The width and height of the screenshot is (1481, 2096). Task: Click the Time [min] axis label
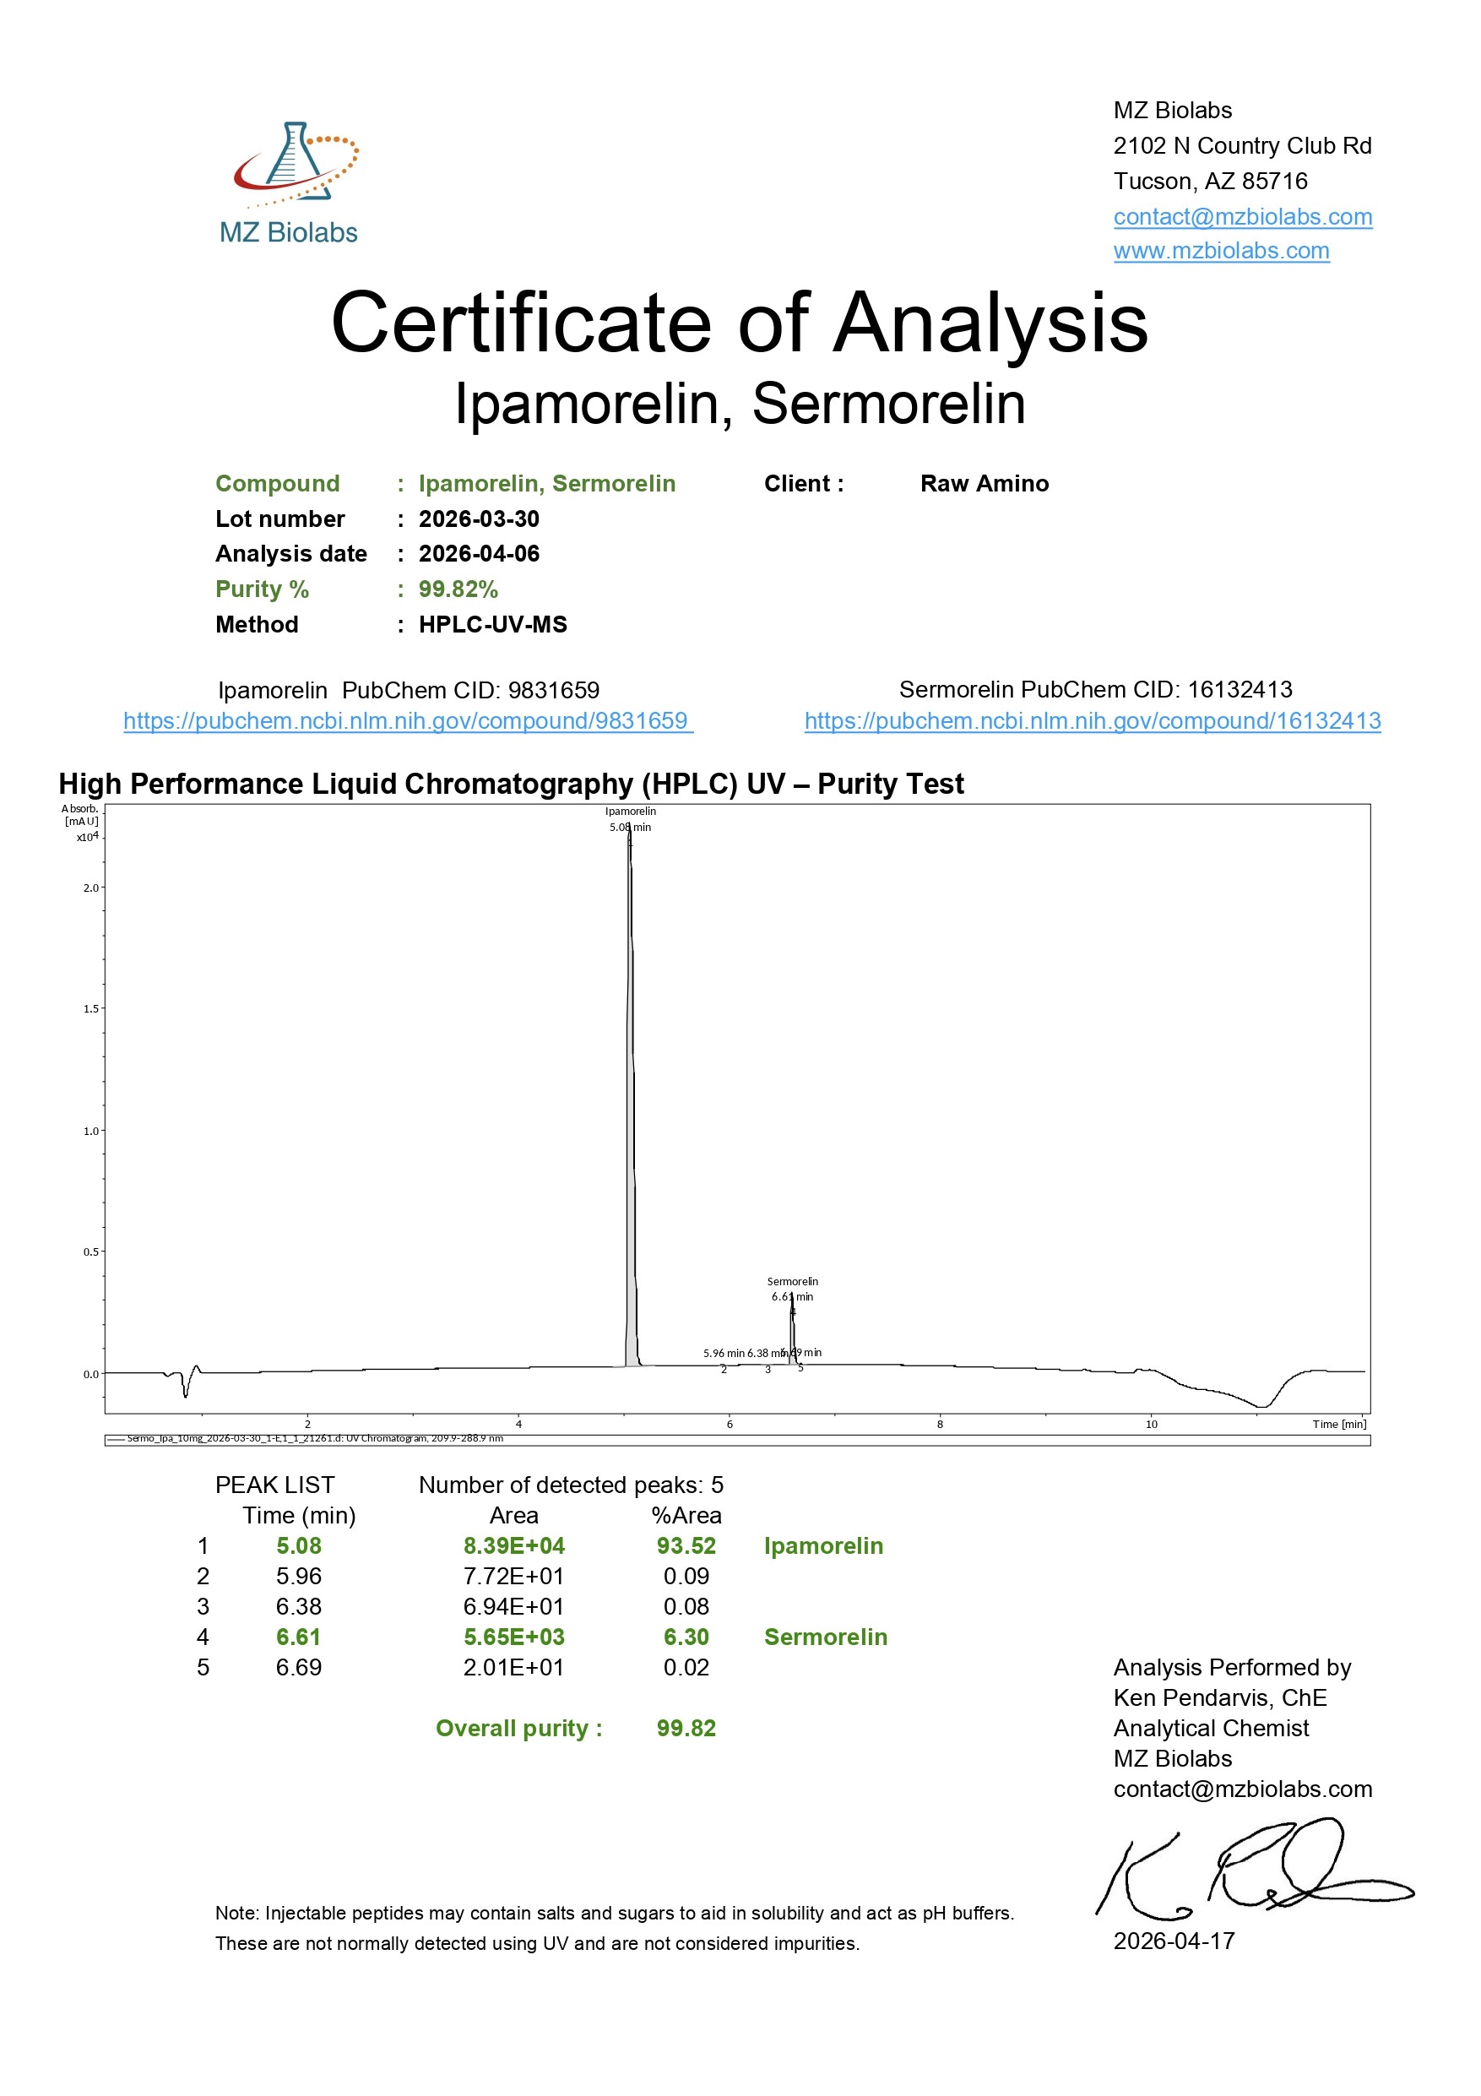pyautogui.click(x=1338, y=1424)
